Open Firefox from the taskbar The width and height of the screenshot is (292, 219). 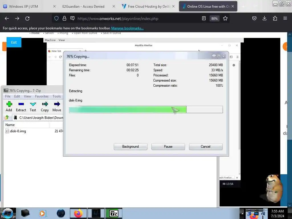pyautogui.click(x=78, y=213)
